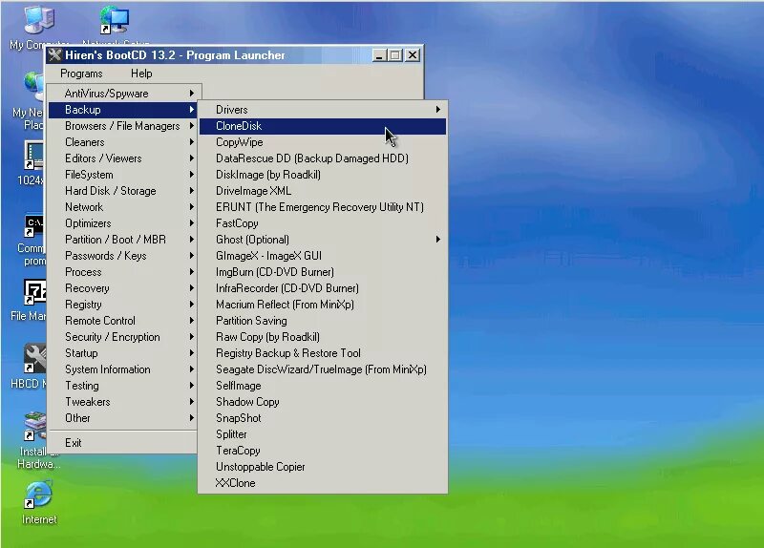Expand the Process submenu
The height and width of the screenshot is (548, 764).
124,272
